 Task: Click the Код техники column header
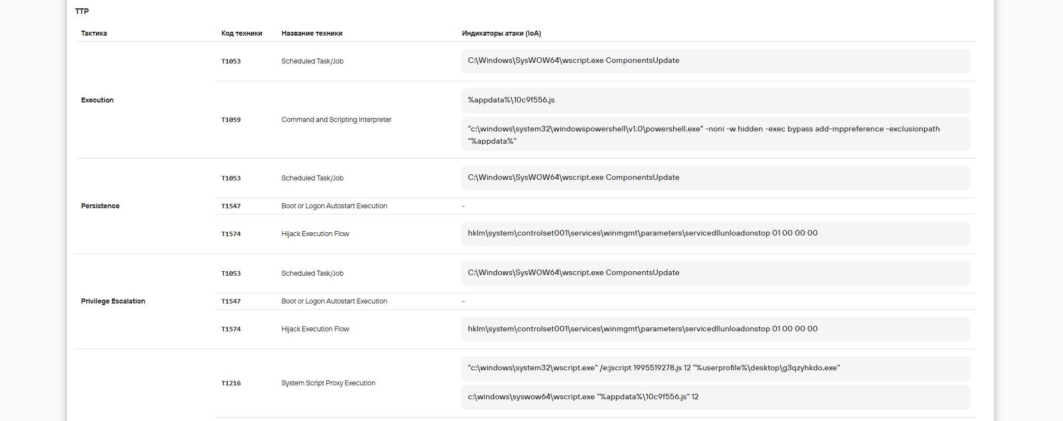pyautogui.click(x=242, y=33)
